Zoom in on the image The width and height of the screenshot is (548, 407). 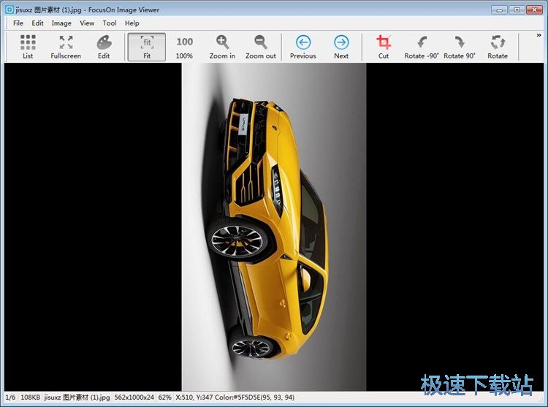[x=222, y=47]
